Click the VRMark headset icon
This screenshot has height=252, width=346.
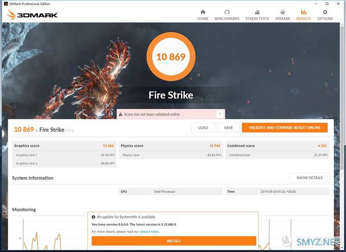tap(282, 12)
